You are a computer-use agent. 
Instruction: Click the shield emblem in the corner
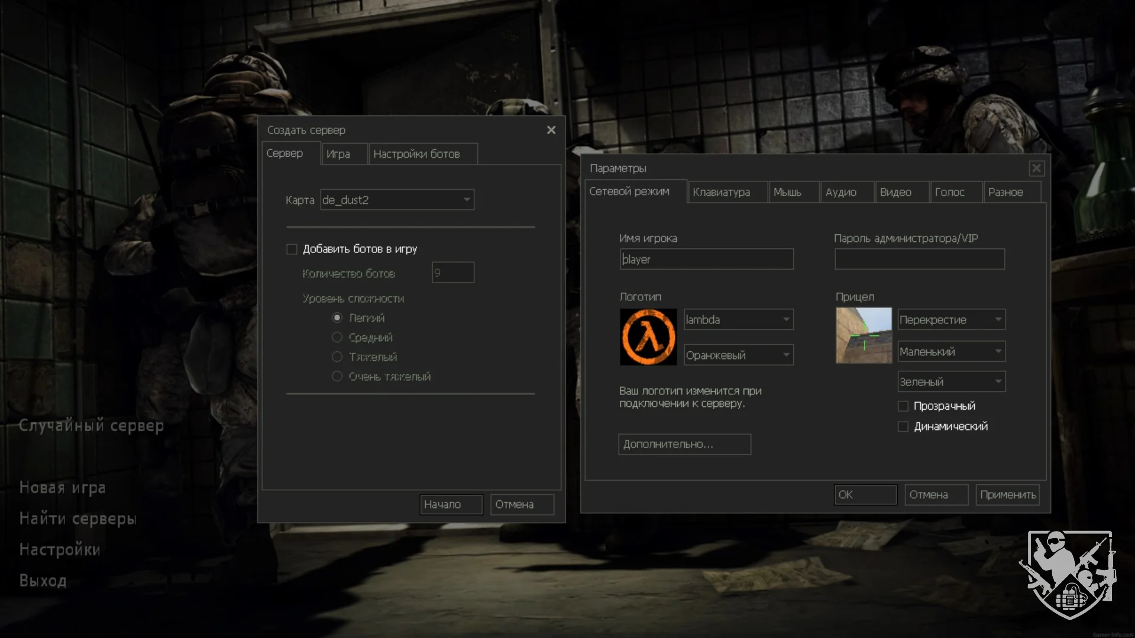coord(1069,574)
